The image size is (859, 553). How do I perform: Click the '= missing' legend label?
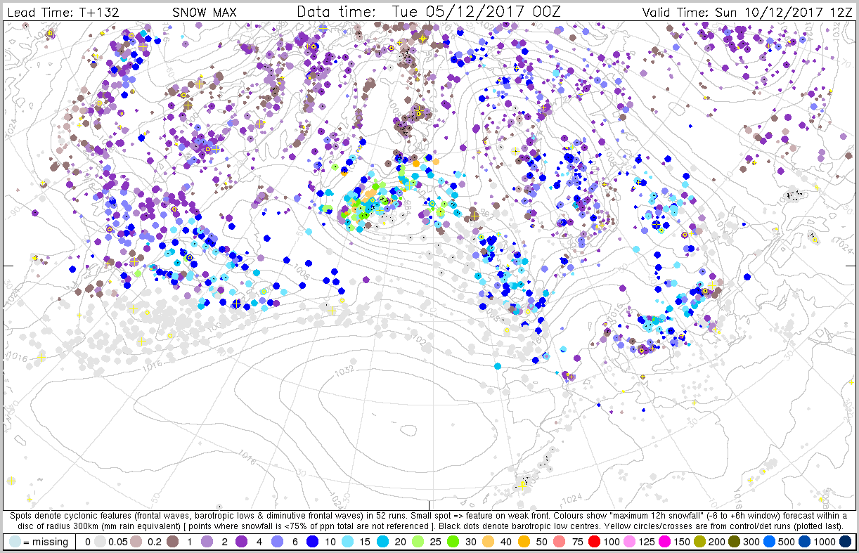[x=46, y=542]
